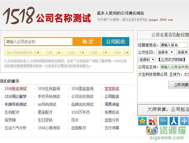This screenshot has height=143, width=189.
Task: Open the 风水 link
Action: pos(75,120)
